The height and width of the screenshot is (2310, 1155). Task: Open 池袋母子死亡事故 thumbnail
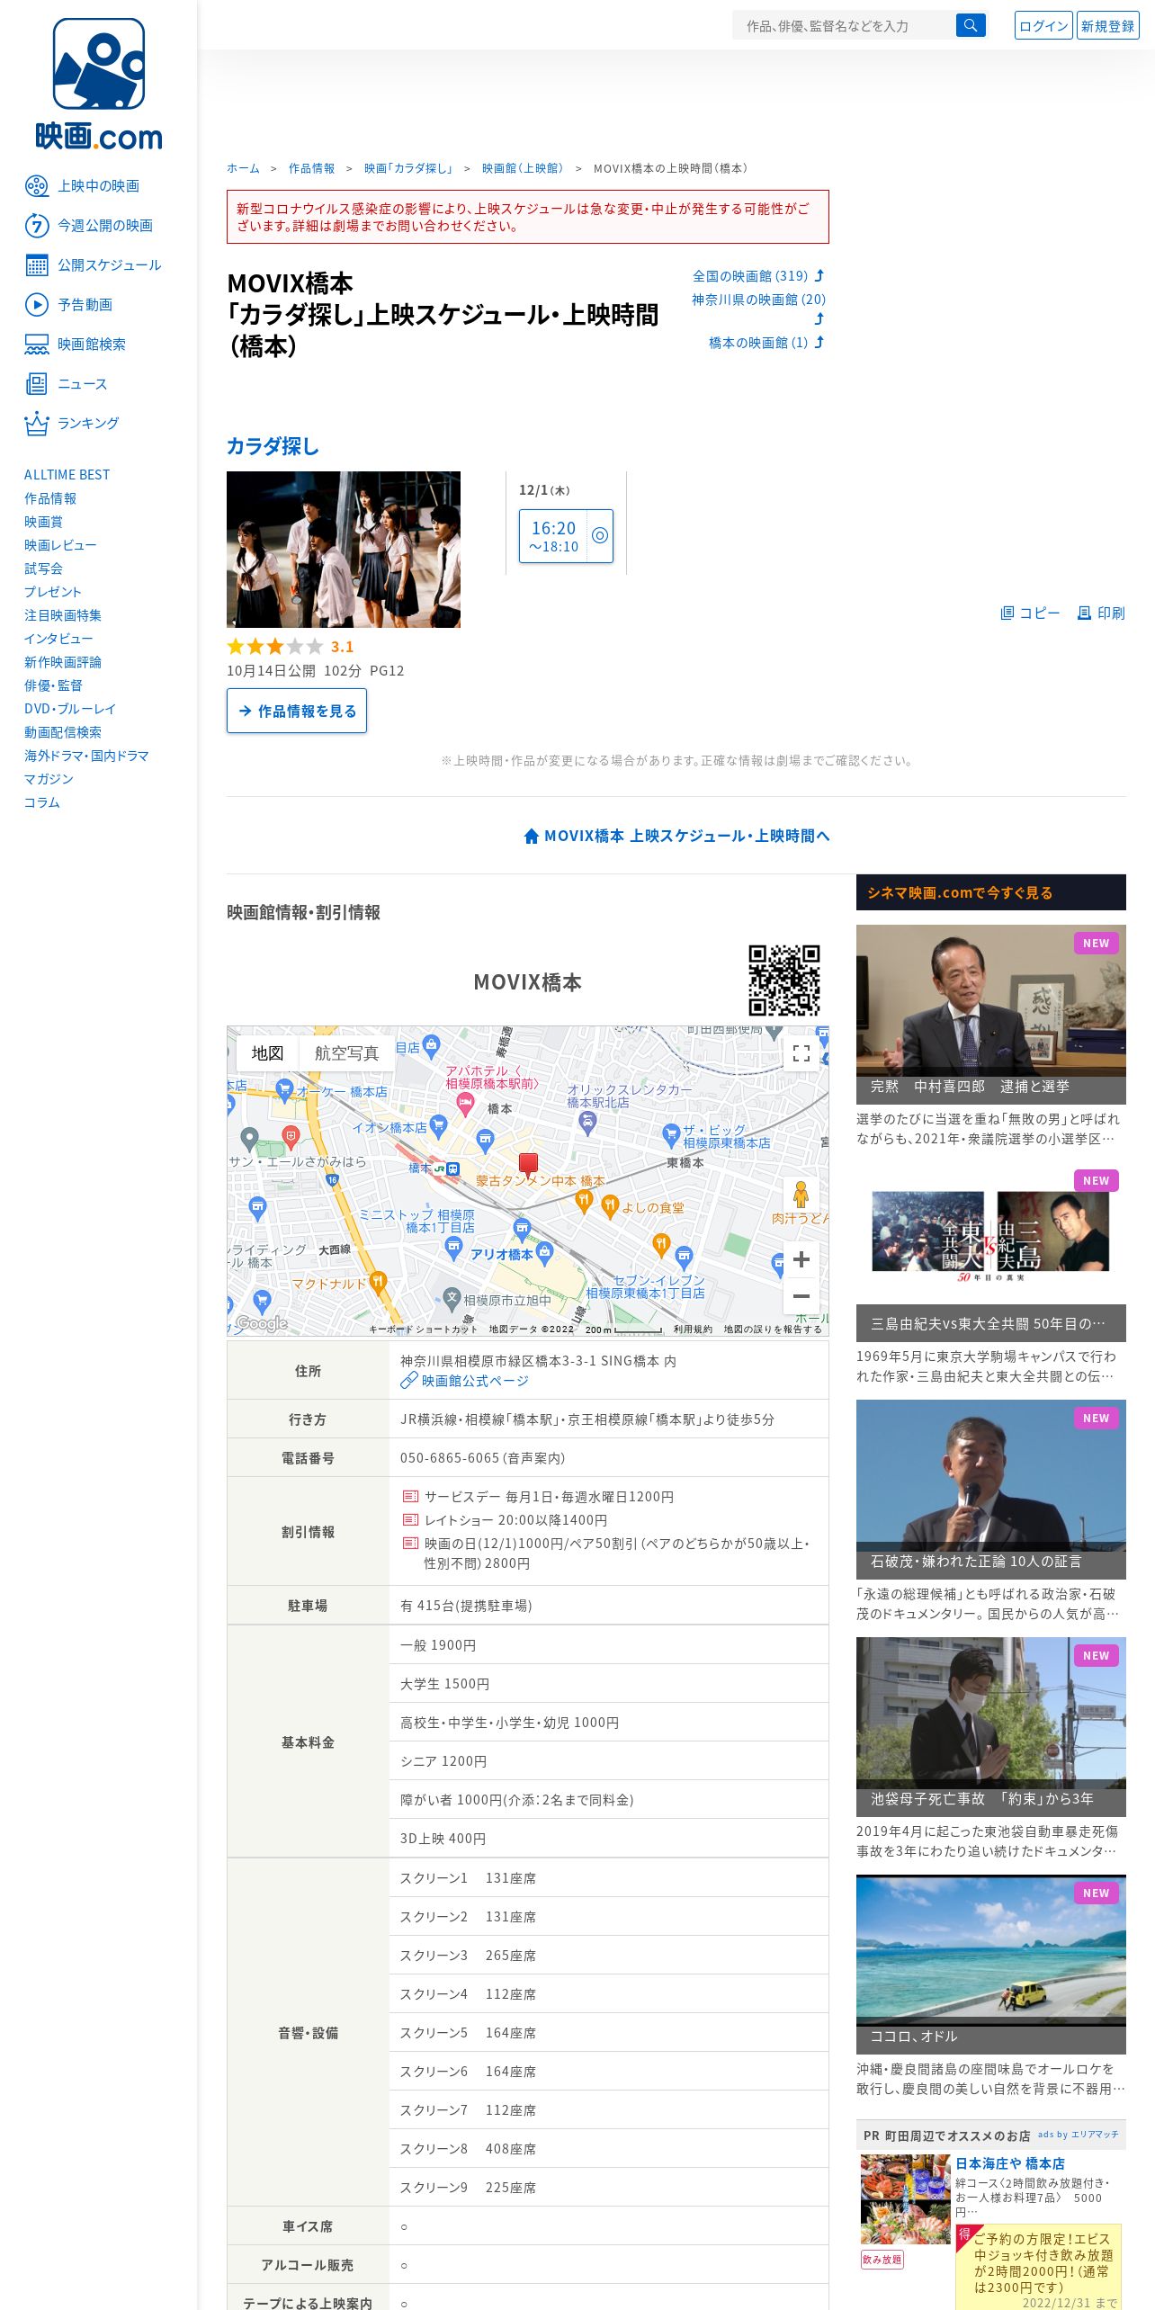(x=991, y=1726)
